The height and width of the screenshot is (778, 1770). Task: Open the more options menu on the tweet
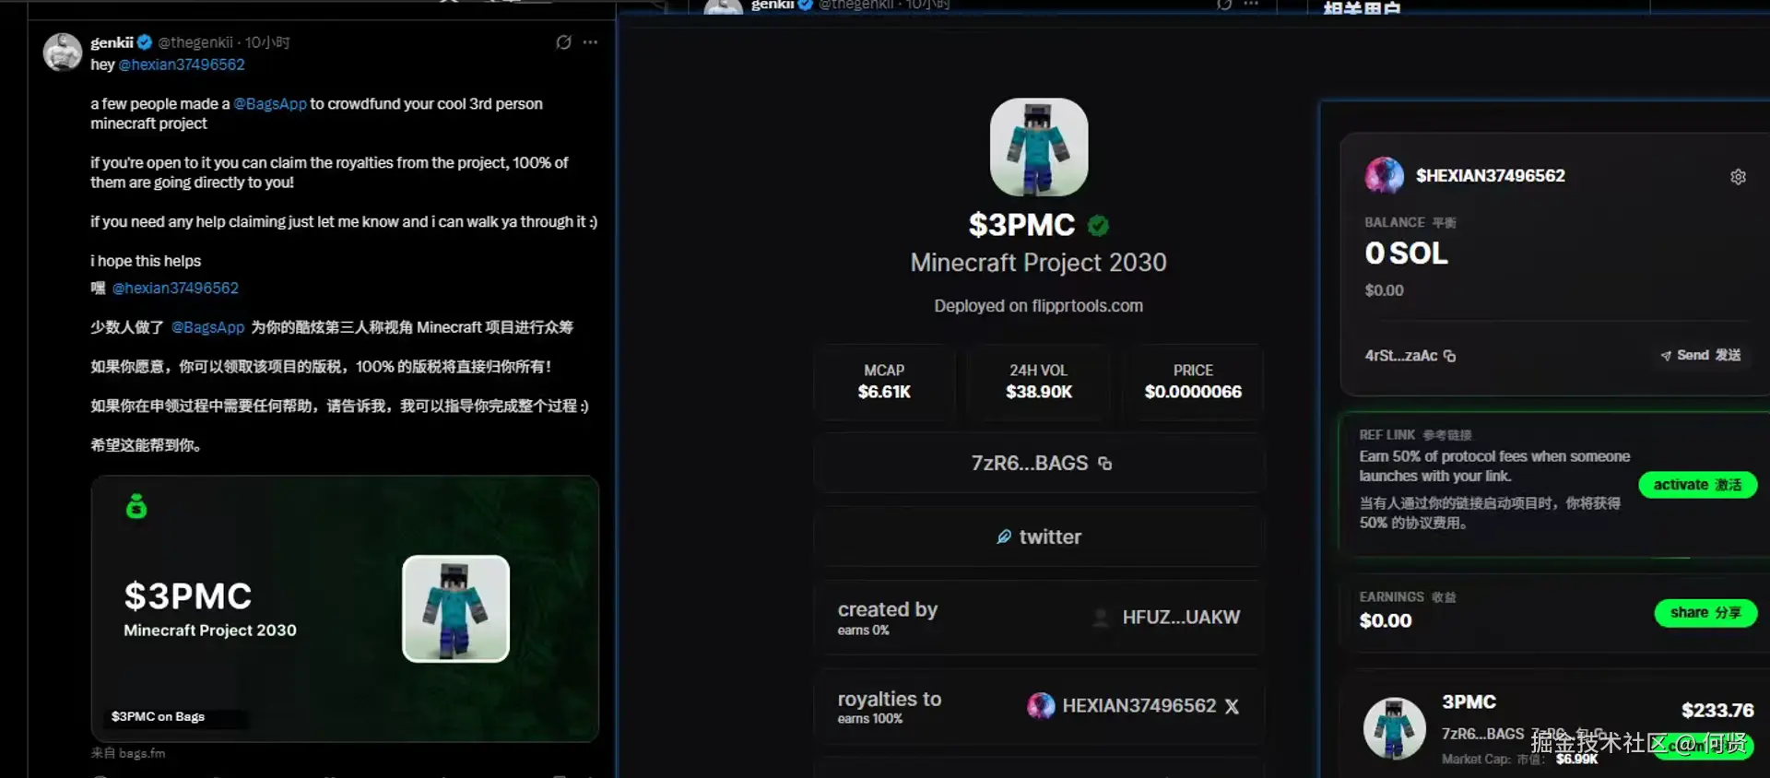(x=590, y=42)
